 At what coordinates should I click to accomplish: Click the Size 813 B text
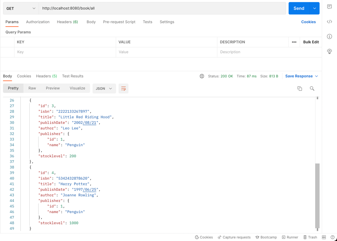[269, 76]
